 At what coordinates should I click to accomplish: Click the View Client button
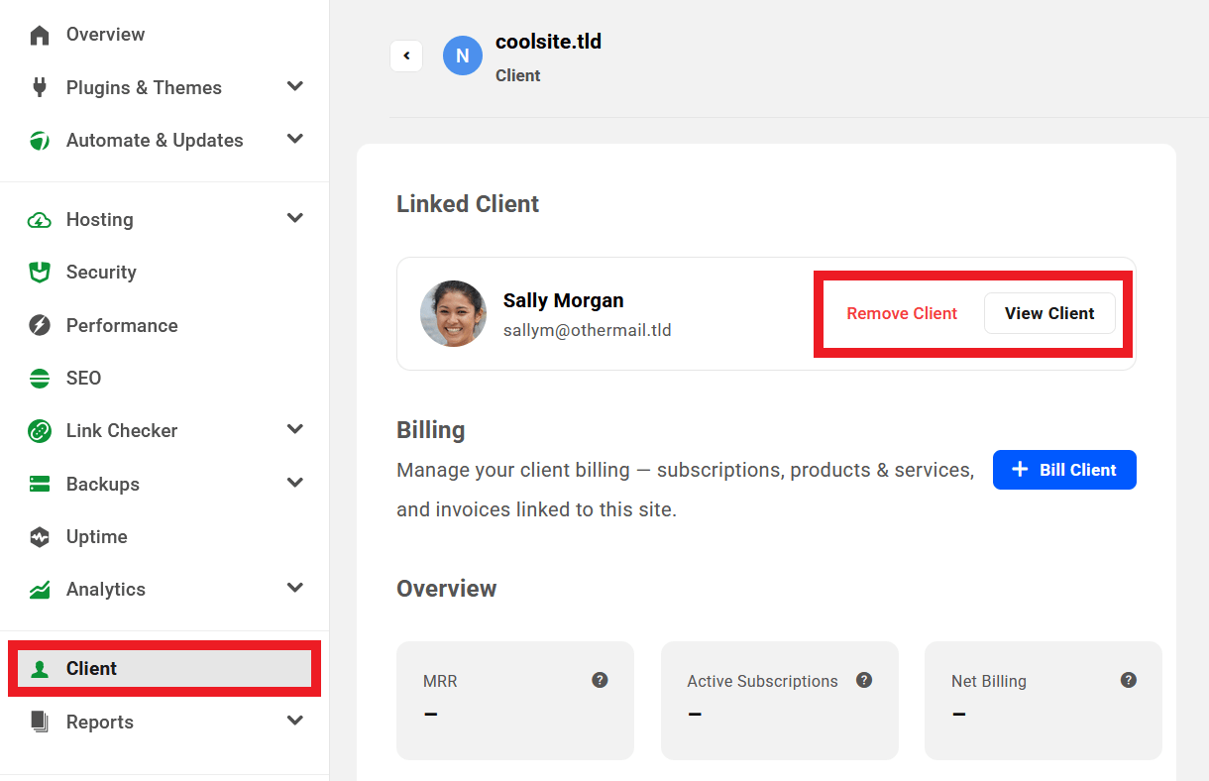coord(1049,313)
